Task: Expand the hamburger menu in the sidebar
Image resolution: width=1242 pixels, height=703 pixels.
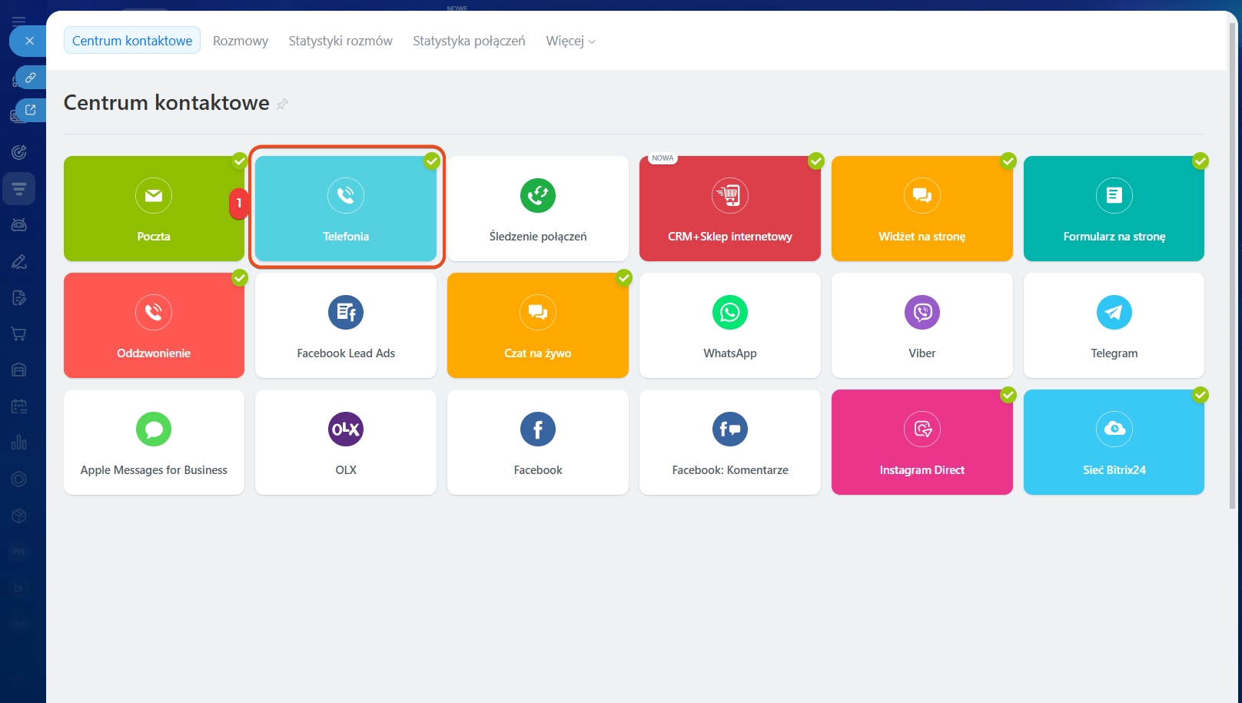Action: (x=19, y=20)
